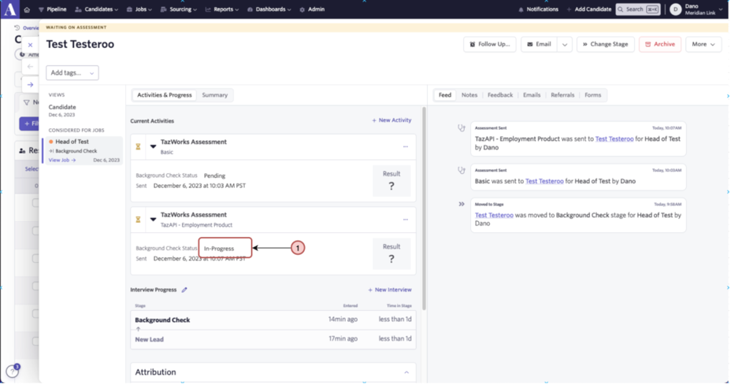This screenshot has width=731, height=388.
Task: Open the Pipeline menu item
Action: pyautogui.click(x=52, y=9)
